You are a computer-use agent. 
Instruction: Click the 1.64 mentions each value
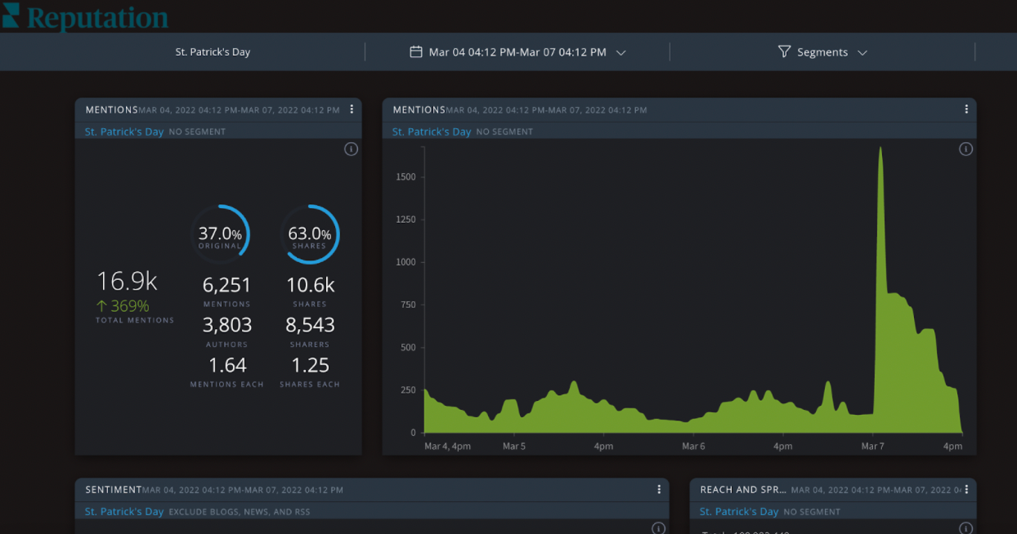pyautogui.click(x=227, y=365)
